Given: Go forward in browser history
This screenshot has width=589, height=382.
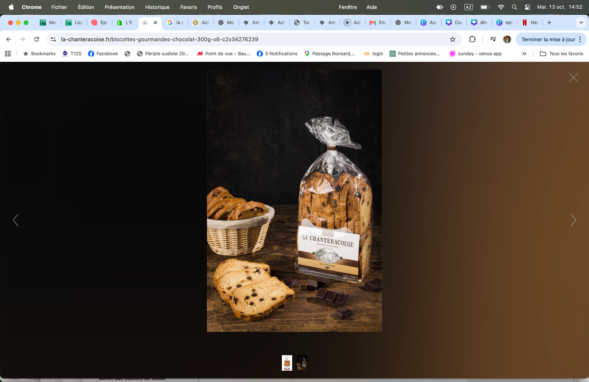Looking at the screenshot, I should 23,39.
